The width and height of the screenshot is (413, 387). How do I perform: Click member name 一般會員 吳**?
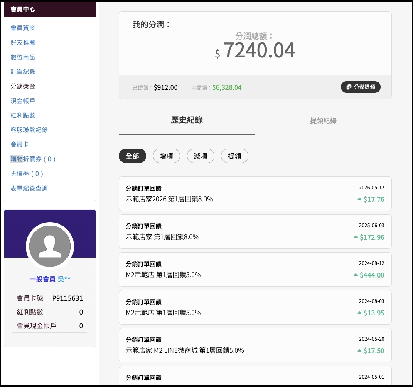pyautogui.click(x=50, y=279)
